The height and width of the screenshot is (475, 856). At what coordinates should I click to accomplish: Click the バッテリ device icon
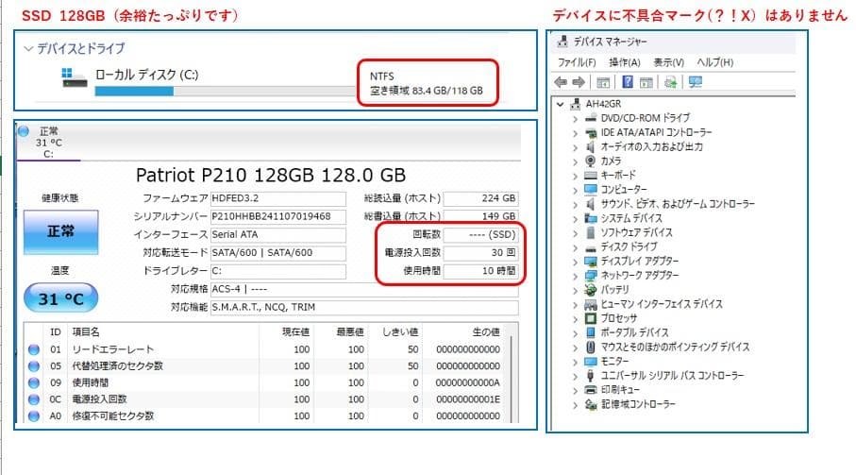coord(590,289)
